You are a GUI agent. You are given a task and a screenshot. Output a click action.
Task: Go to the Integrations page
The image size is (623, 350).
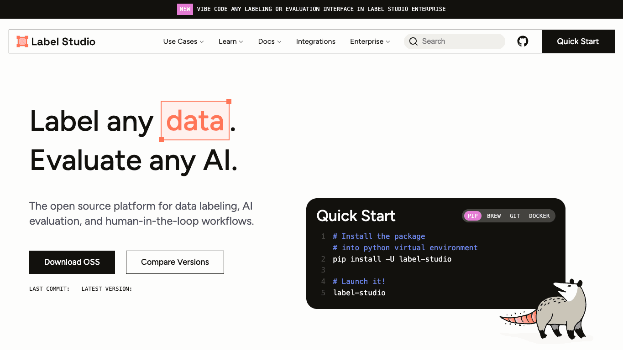click(x=316, y=41)
